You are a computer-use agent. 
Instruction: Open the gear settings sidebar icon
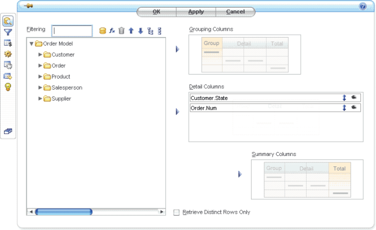(8, 54)
